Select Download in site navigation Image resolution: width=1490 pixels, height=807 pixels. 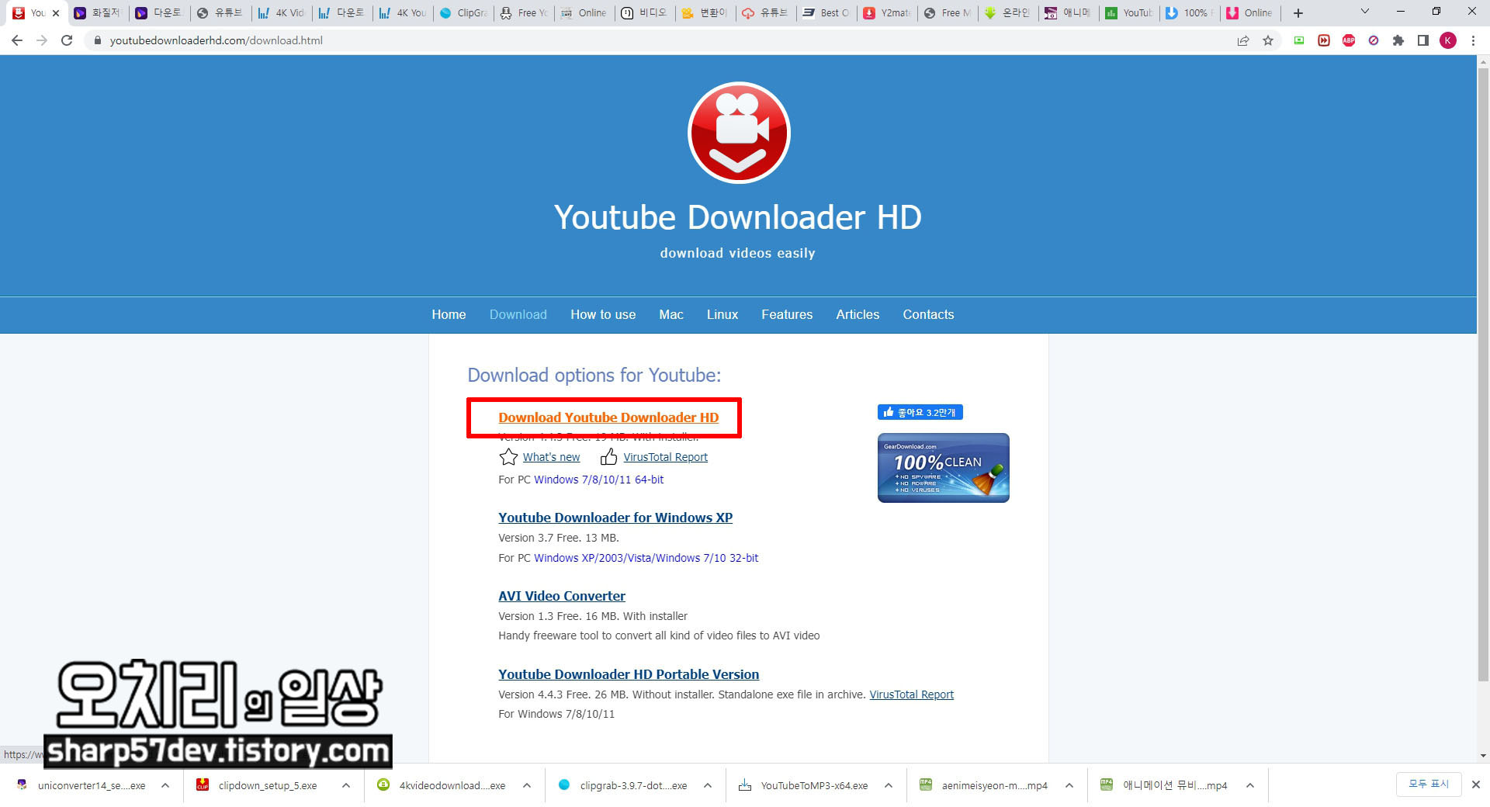coord(518,314)
